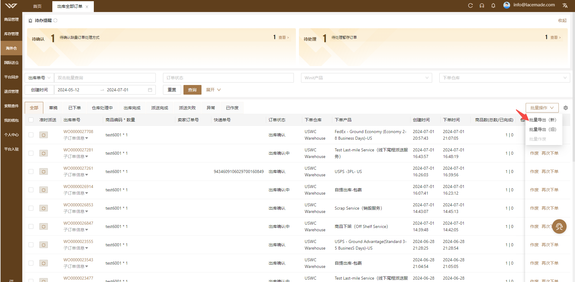Close the 出库全部订单 tab
This screenshot has height=282, width=575.
pyautogui.click(x=87, y=7)
